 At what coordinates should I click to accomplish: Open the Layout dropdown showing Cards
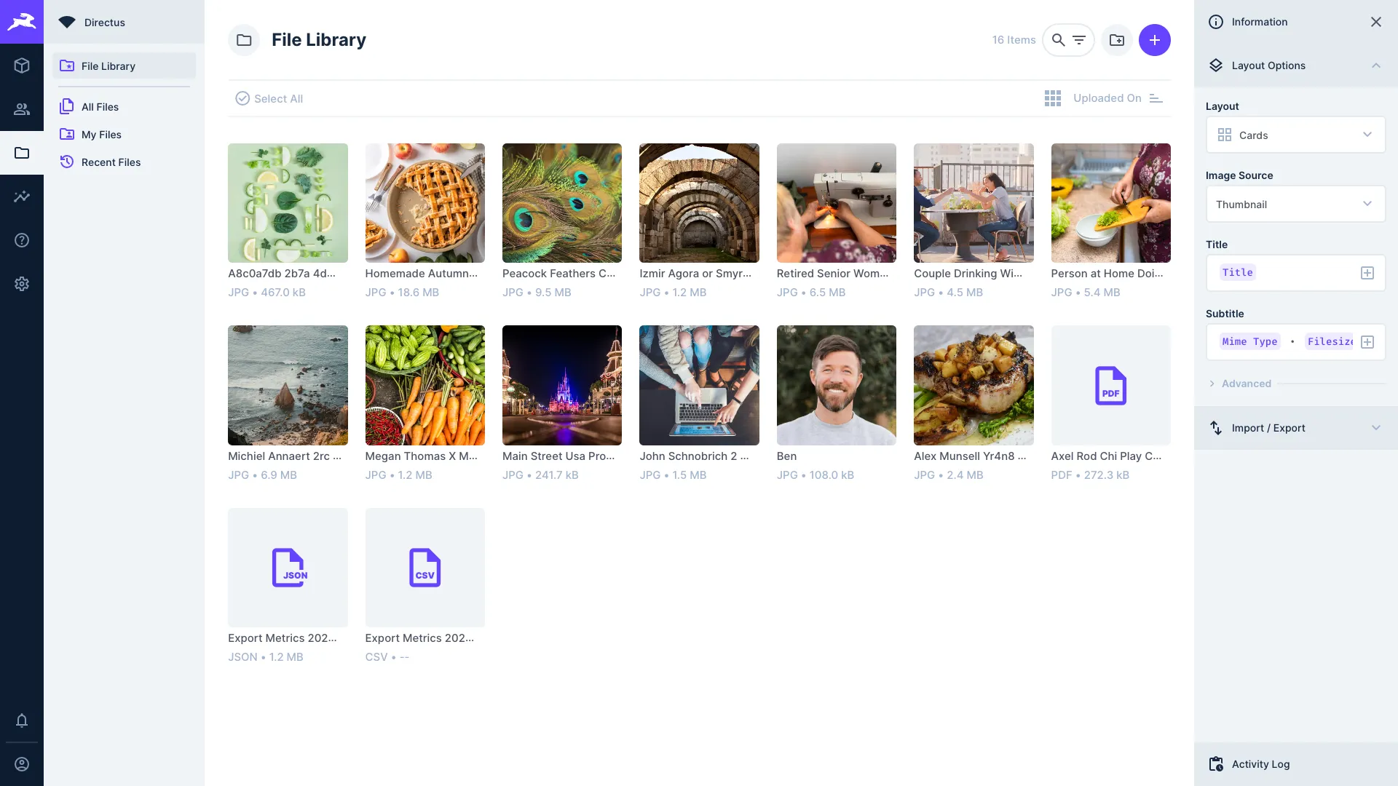pos(1295,135)
